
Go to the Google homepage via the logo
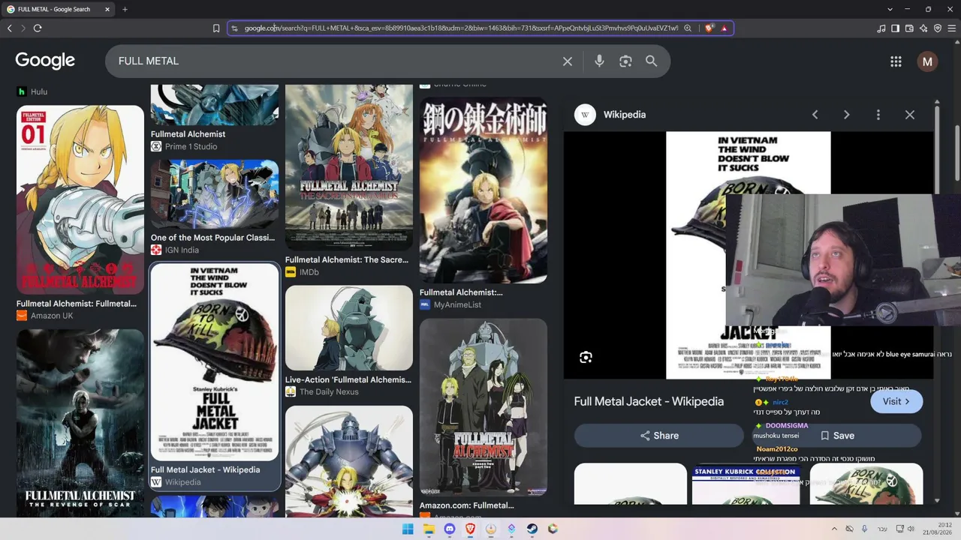coord(45,61)
